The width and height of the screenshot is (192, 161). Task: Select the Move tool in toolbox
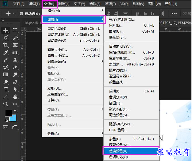[x=5, y=30]
